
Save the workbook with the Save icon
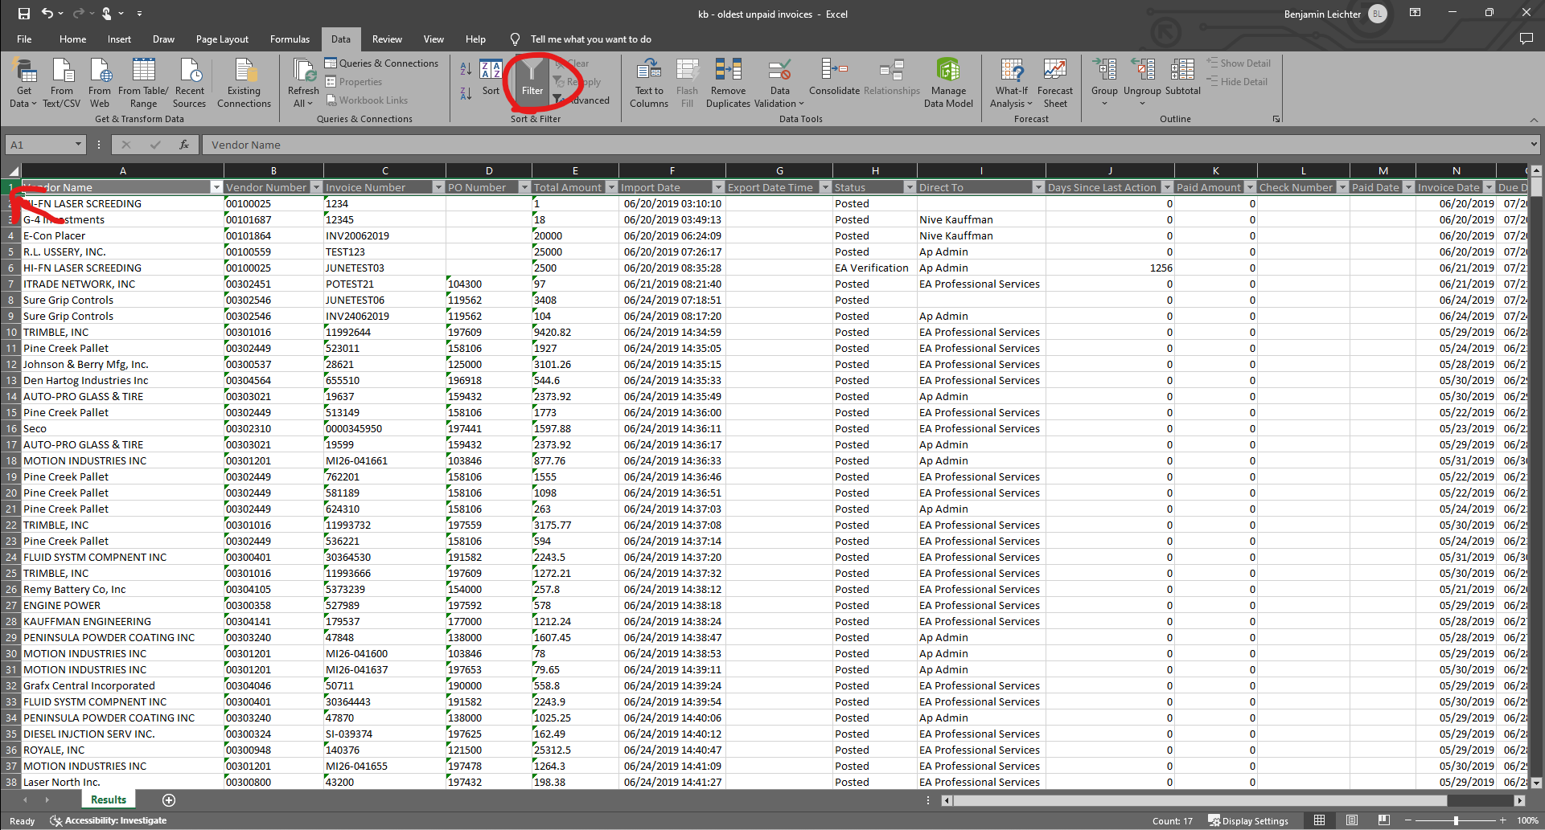[x=24, y=14]
